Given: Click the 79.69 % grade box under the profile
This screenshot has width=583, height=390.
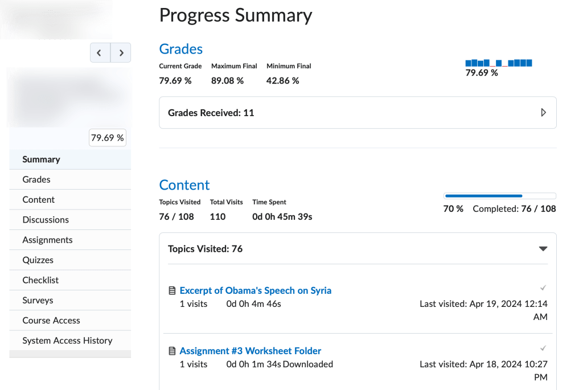Looking at the screenshot, I should coord(107,137).
